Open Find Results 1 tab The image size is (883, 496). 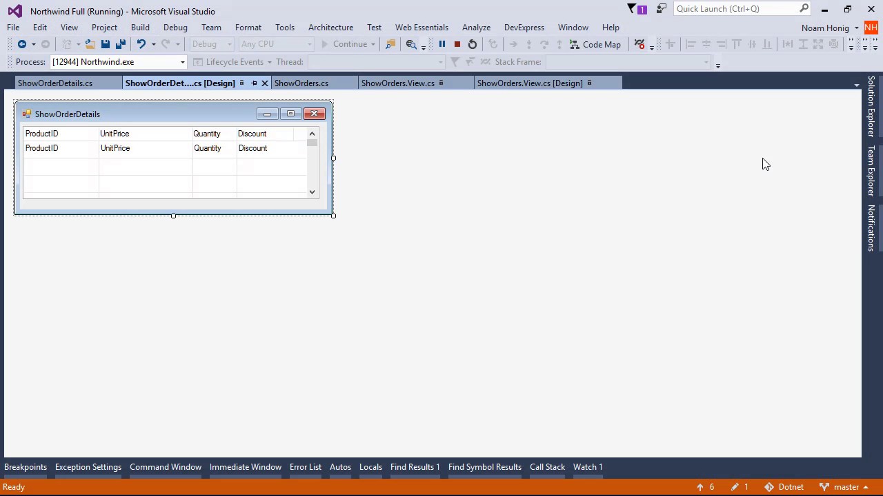[415, 467]
